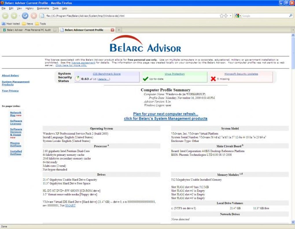Click the Firefox icon in title bar
Screen dimensions: 295x229
[x=2, y=3]
